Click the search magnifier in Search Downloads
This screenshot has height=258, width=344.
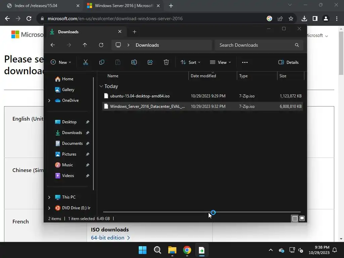click(x=297, y=45)
